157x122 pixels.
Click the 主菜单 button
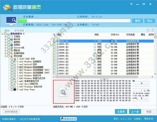coord(121,112)
